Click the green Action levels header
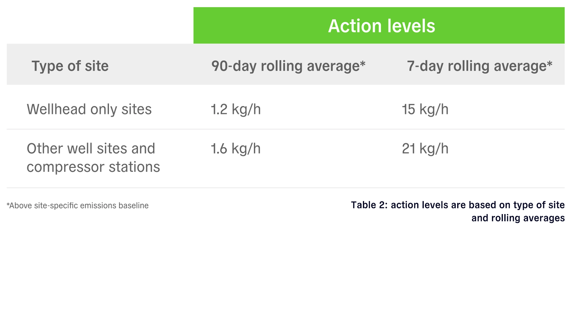This screenshot has height=322, width=573. point(379,26)
